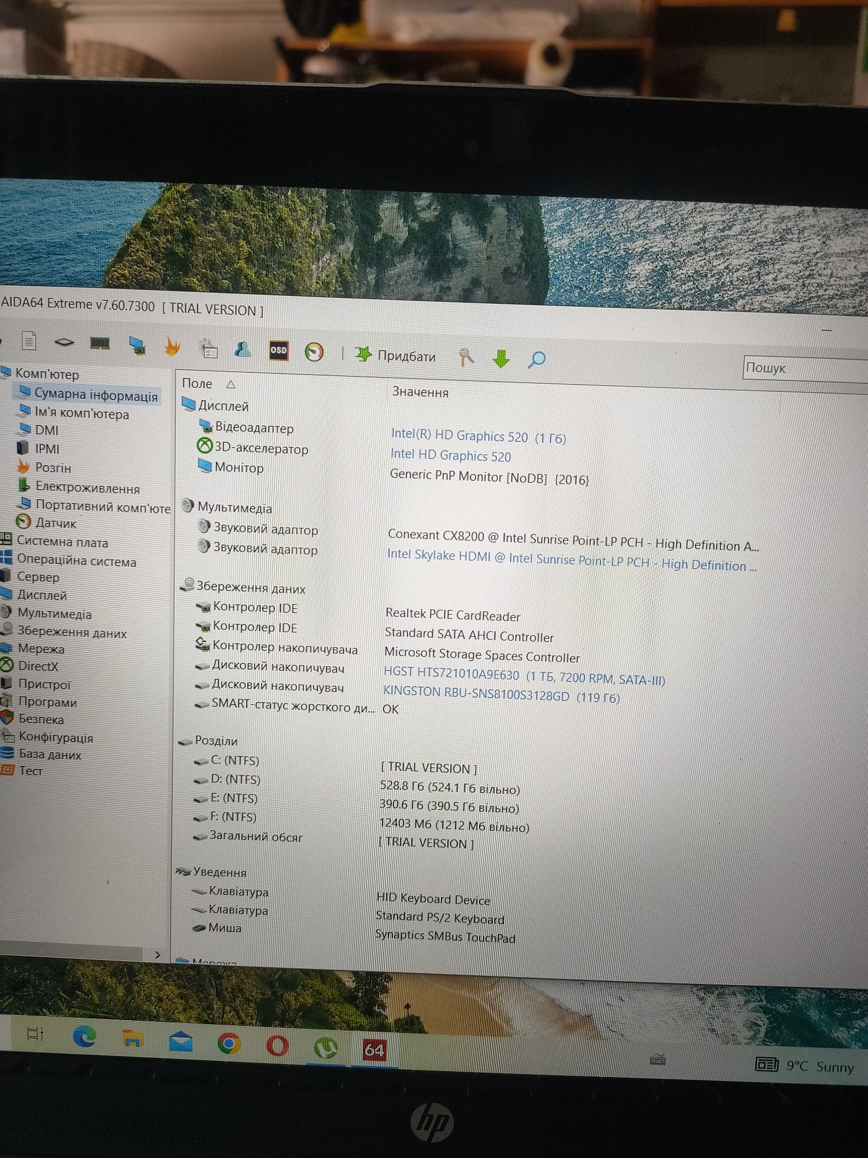
Task: Open the computer monitor toolbar icon
Action: (x=137, y=346)
